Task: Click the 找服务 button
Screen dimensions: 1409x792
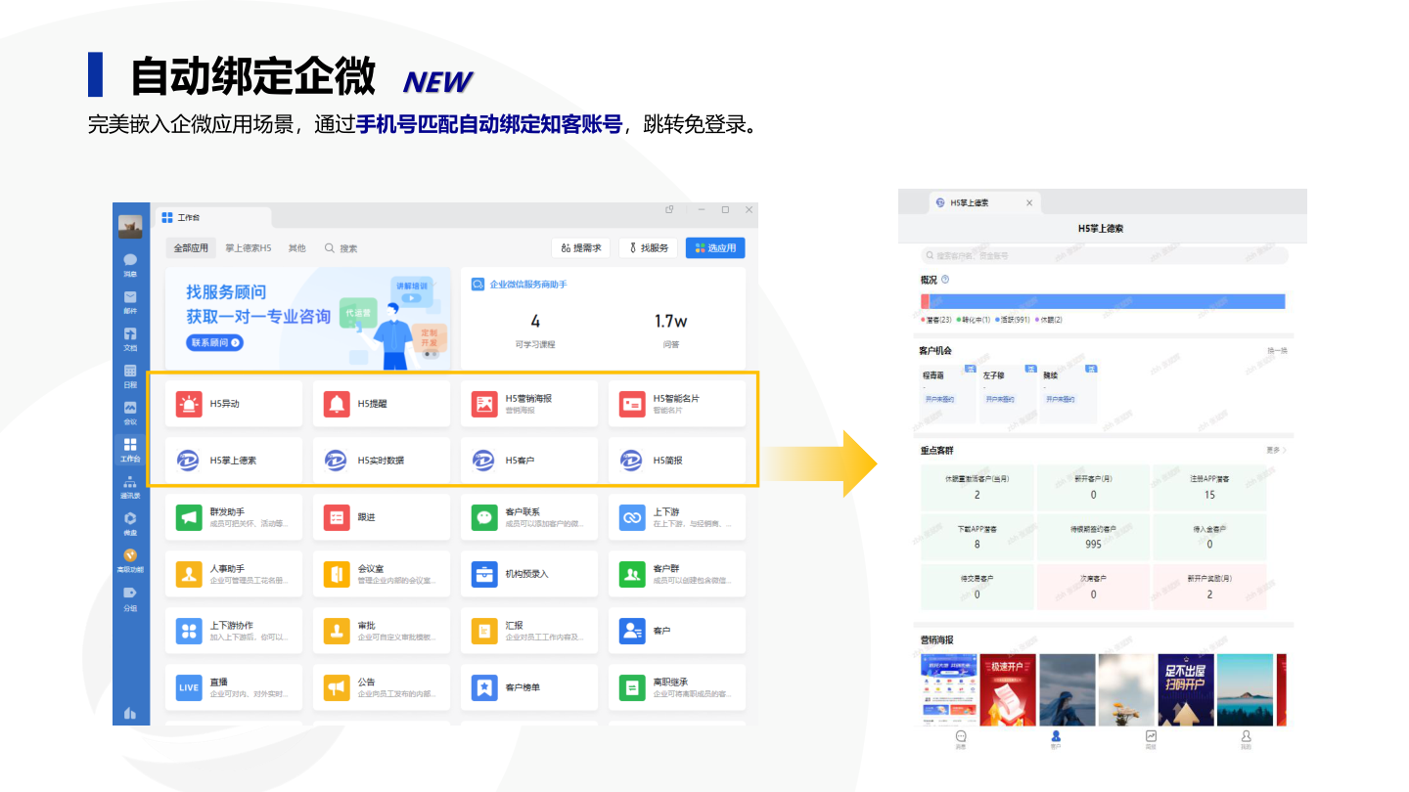Action: pyautogui.click(x=648, y=248)
